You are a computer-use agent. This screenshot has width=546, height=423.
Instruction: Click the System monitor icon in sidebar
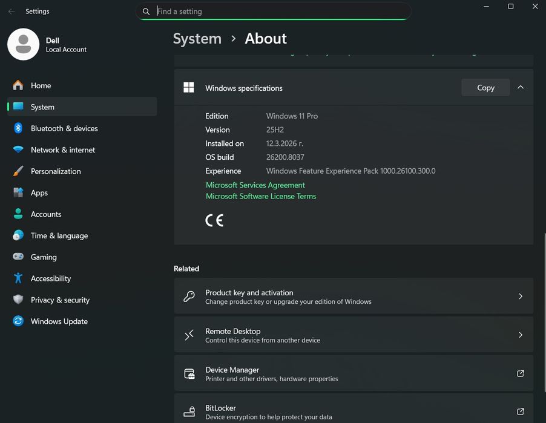[18, 107]
